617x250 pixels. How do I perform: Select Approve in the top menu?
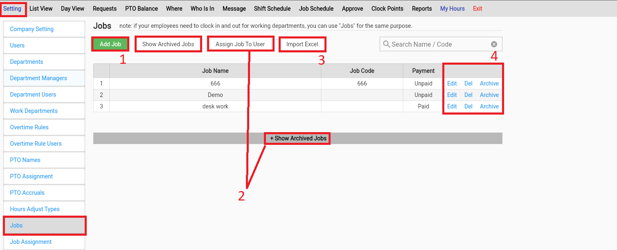[x=352, y=9]
